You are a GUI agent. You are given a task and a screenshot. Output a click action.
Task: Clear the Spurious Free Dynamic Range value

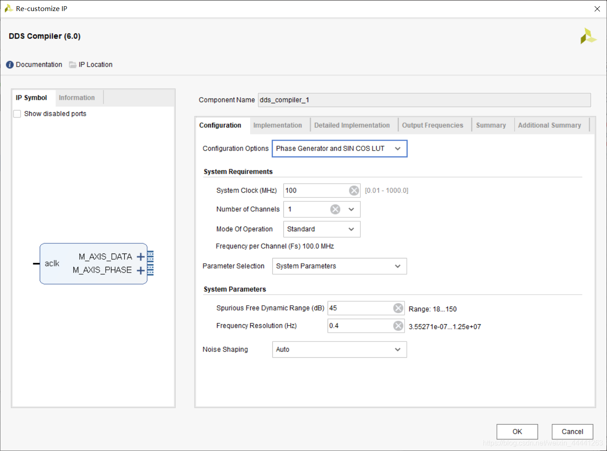(398, 308)
